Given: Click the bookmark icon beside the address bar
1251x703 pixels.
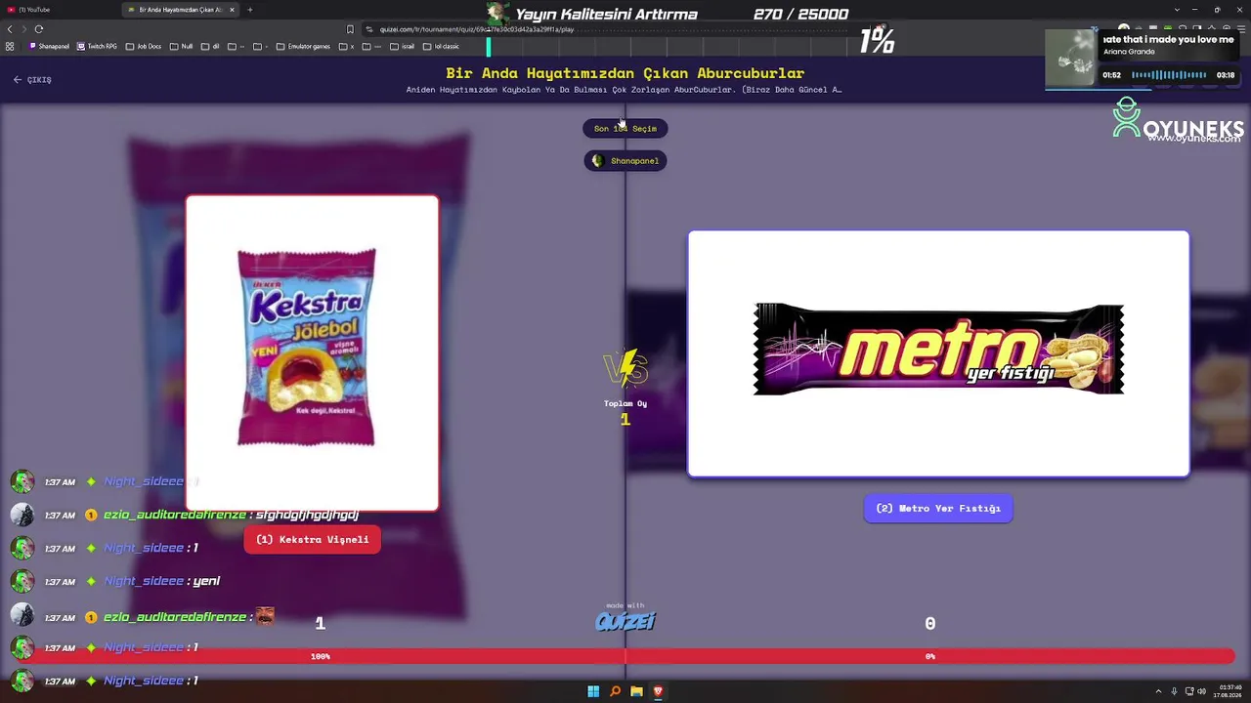Looking at the screenshot, I should coord(350,29).
